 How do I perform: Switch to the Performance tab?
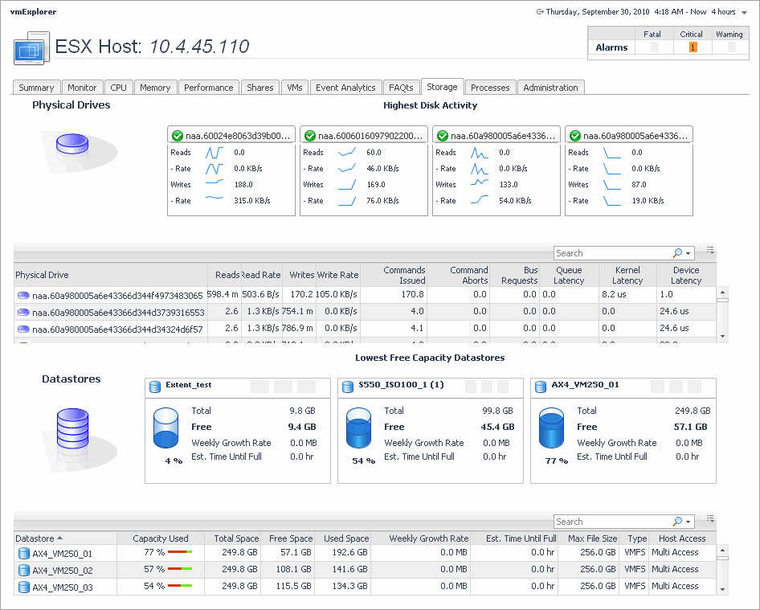coord(208,88)
